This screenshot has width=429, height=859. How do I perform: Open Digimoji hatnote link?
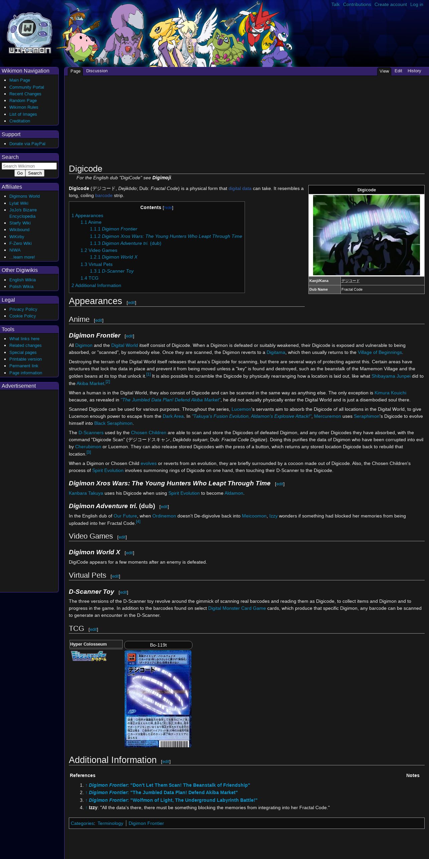point(161,178)
